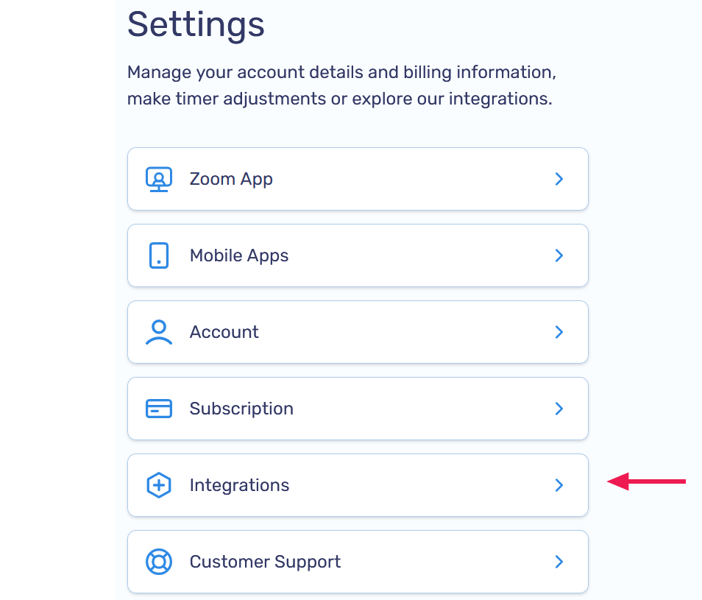Click the Integrations hexagon plus icon
The image size is (702, 600).
159,484
